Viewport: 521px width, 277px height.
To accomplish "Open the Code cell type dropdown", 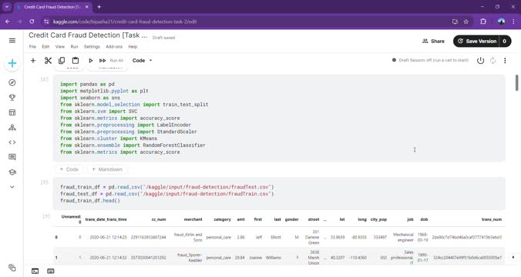I will (x=143, y=60).
